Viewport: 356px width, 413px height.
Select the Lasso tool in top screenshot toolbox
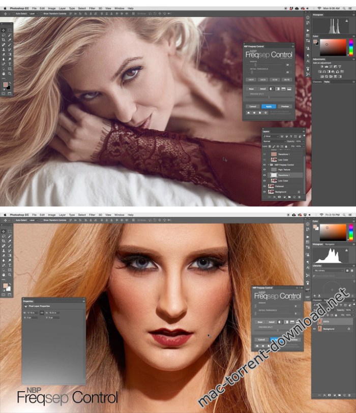click(4, 35)
